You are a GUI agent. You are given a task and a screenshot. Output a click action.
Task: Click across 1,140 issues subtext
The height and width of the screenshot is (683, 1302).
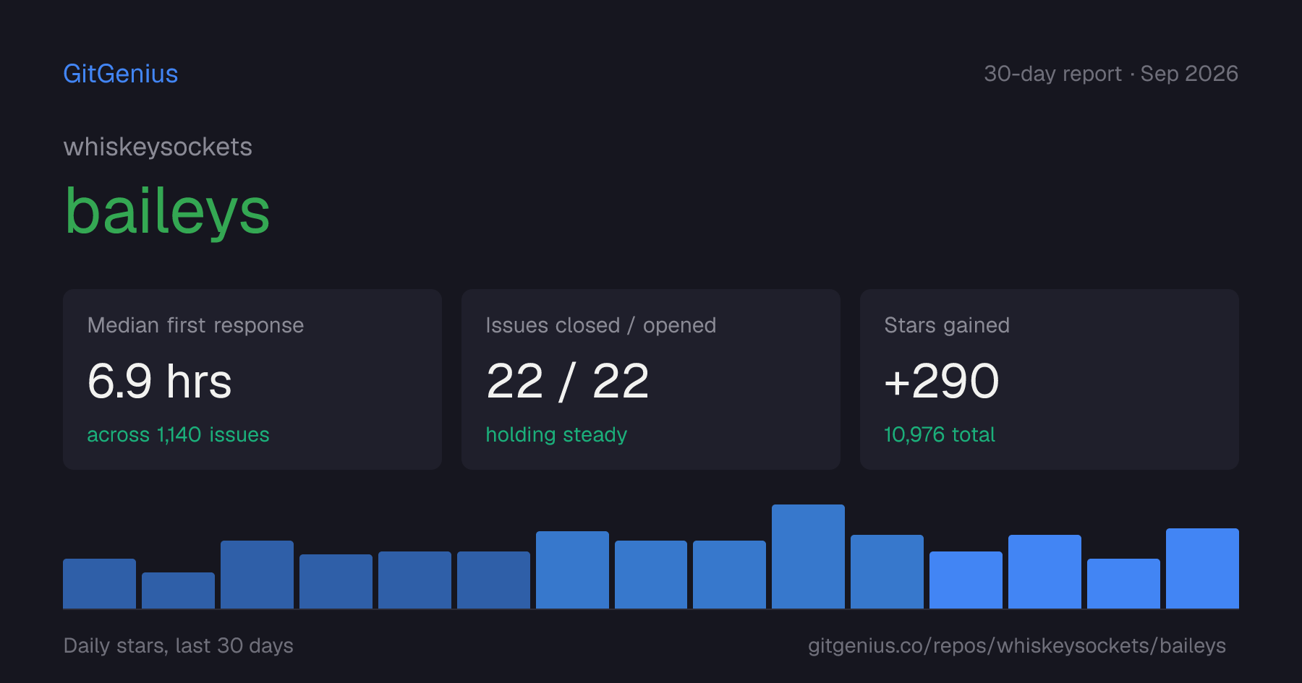(178, 434)
